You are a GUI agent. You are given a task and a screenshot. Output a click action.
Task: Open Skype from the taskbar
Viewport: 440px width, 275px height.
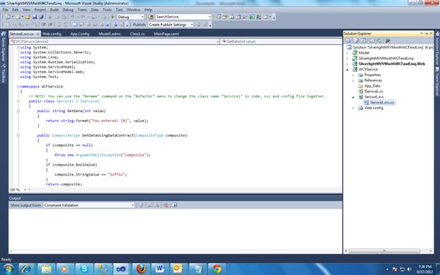[84, 269]
